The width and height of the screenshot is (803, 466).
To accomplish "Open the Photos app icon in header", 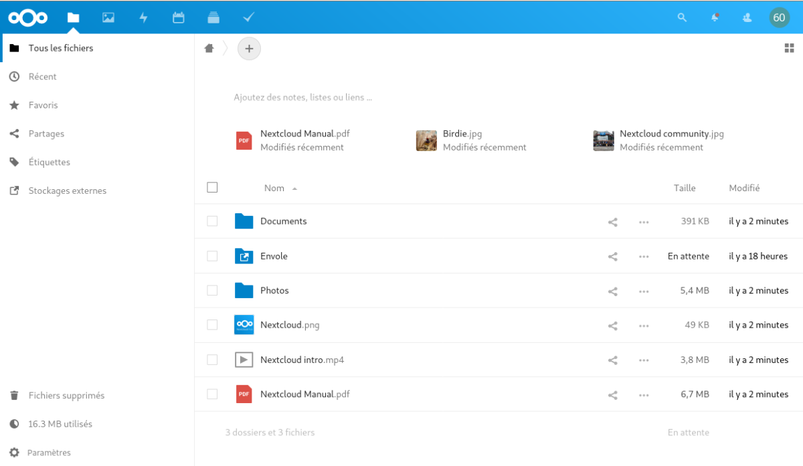I will tap(108, 18).
